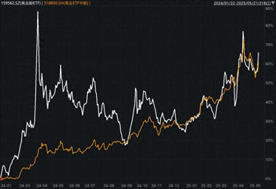Click the 25-03 x-axis date label

coord(221,186)
